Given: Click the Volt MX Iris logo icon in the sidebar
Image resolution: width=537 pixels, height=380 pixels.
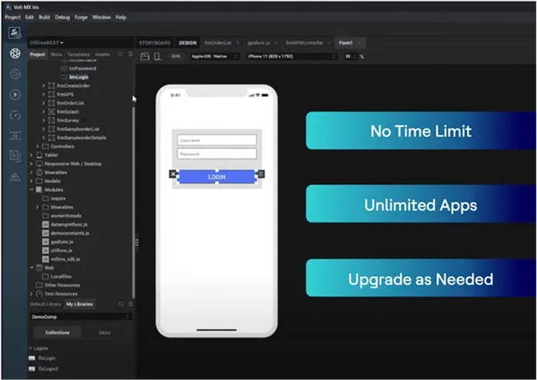Looking at the screenshot, I should coord(15,33).
